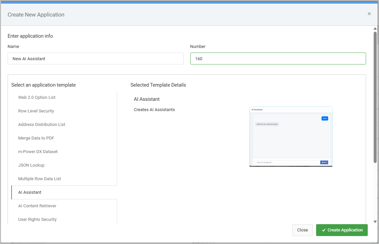Select Address Distribution List template
Screen dimensions: 379x244
pyautogui.click(x=42, y=125)
